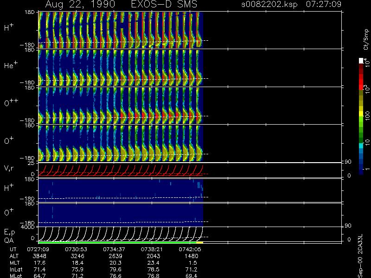Click the 'E,p' panel label
This screenshot has width=371, height=278.
tap(9, 233)
